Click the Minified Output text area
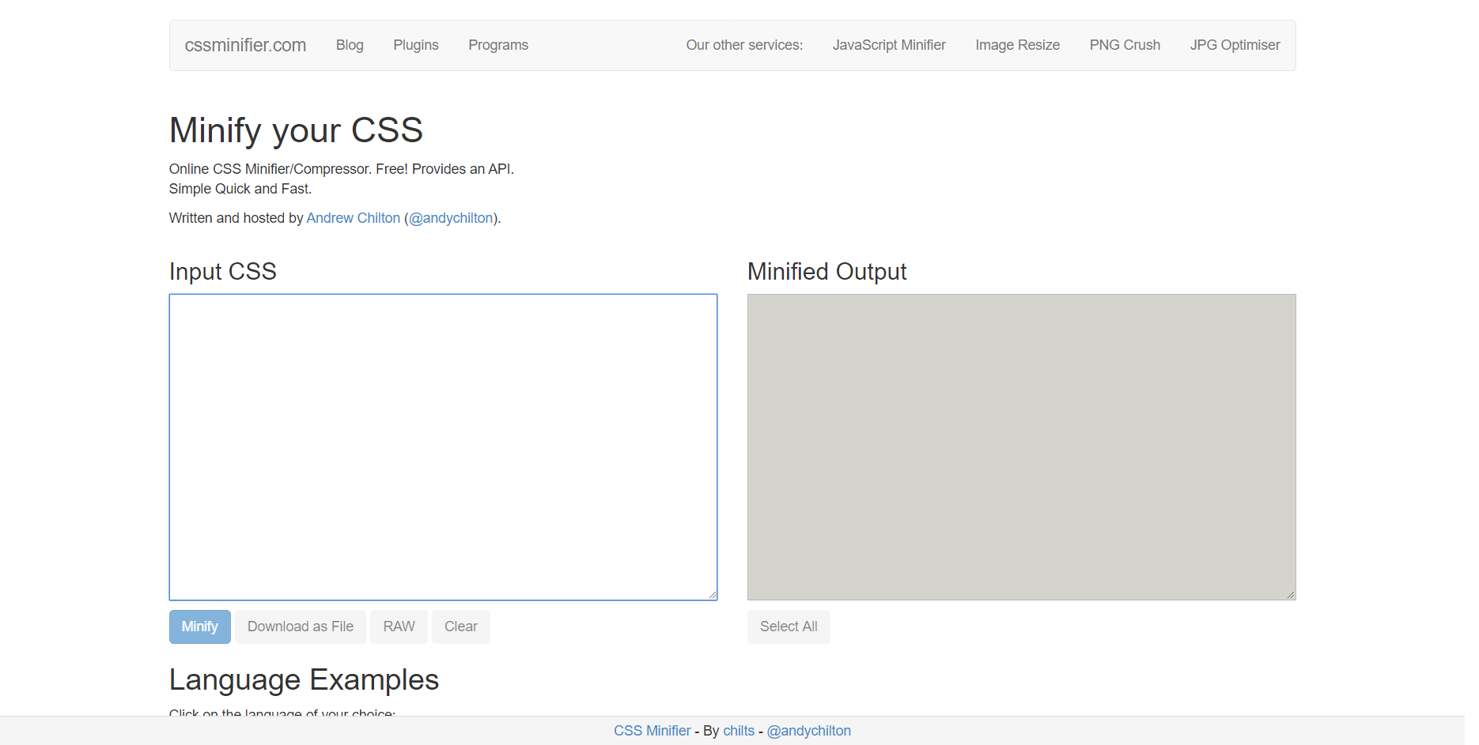 (1021, 447)
